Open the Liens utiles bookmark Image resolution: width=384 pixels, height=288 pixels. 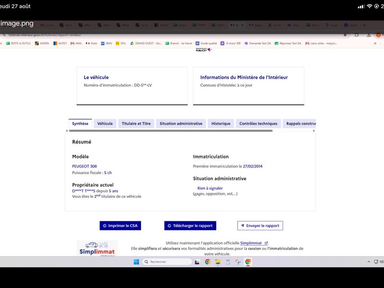point(321,43)
